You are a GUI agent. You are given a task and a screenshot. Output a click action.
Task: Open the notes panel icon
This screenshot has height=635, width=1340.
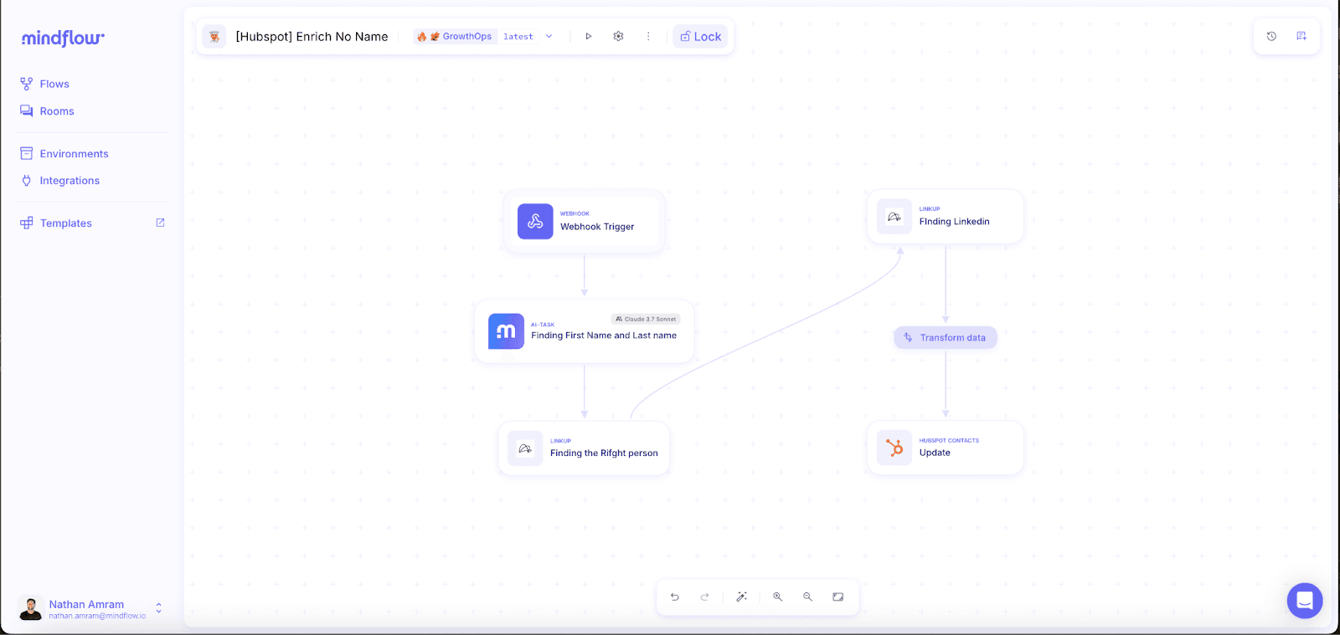1301,36
